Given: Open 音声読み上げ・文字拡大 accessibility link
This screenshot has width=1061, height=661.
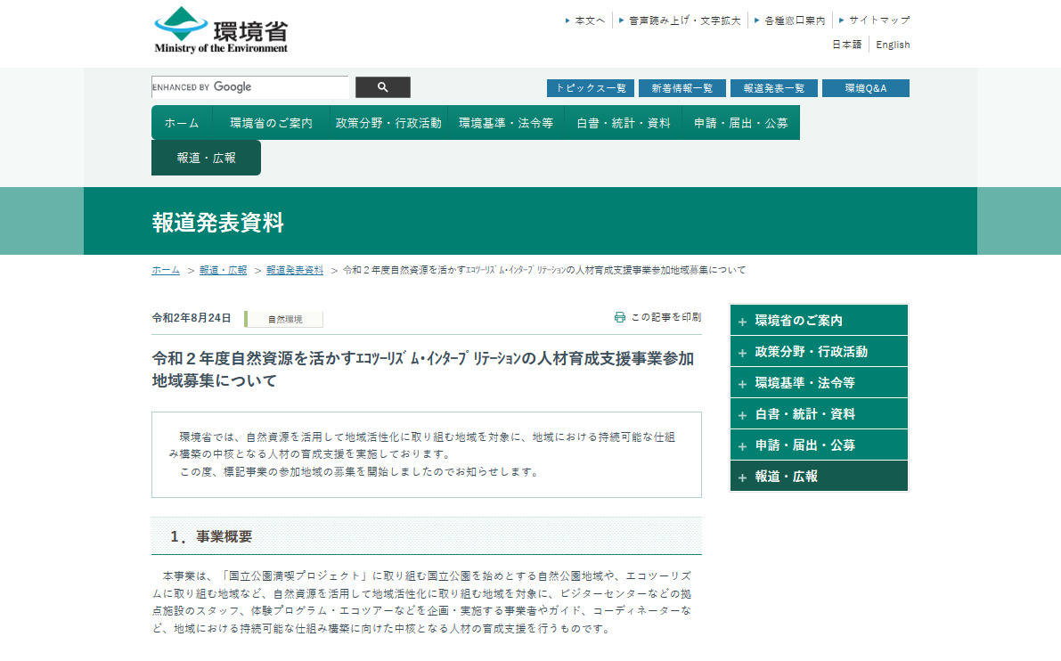Looking at the screenshot, I should coord(684,20).
